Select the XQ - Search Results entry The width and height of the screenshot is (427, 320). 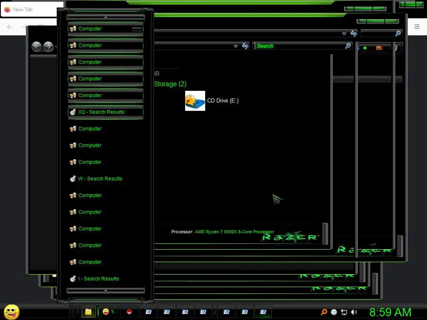pos(105,112)
